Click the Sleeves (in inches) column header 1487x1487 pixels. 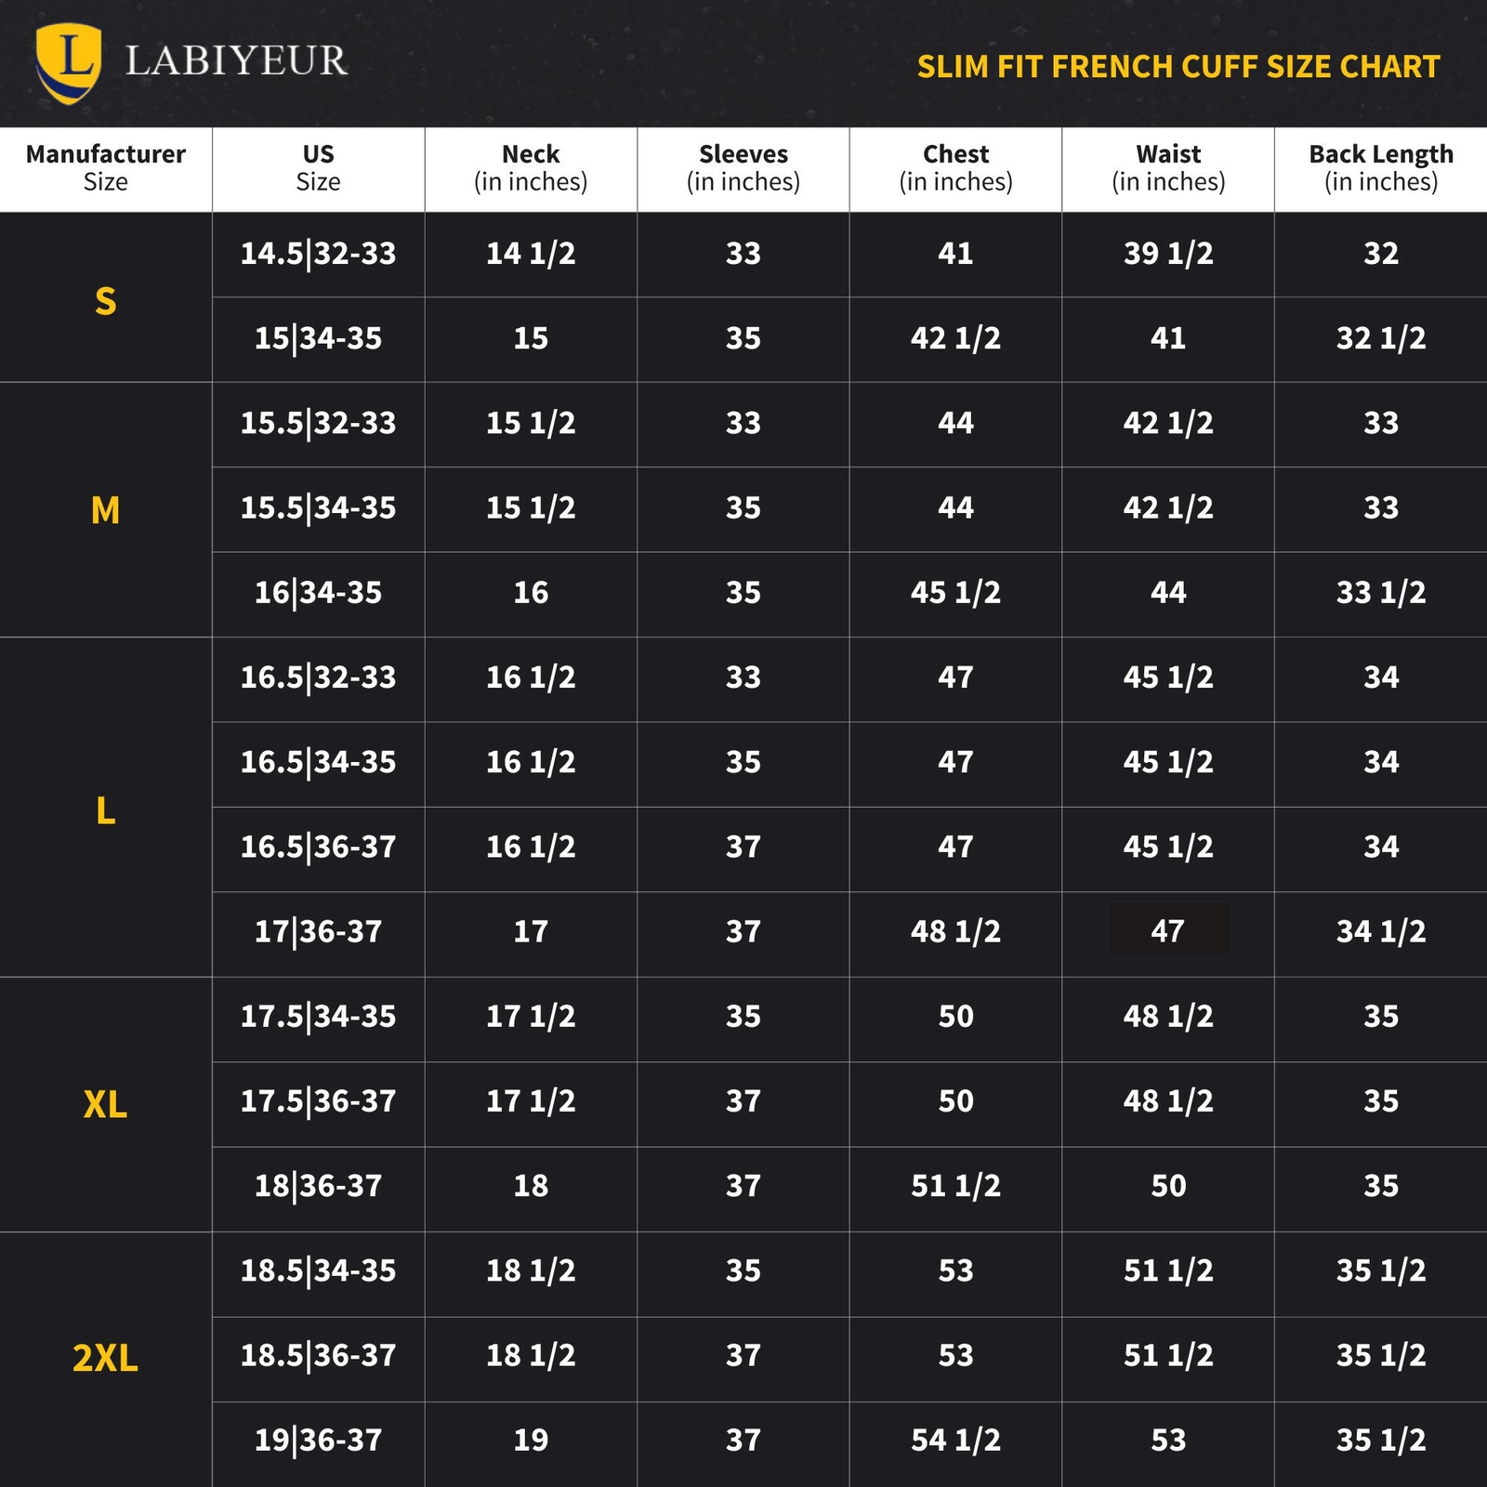(743, 167)
